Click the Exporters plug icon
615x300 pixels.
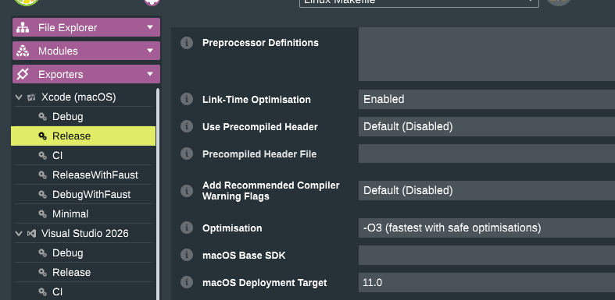(x=23, y=74)
